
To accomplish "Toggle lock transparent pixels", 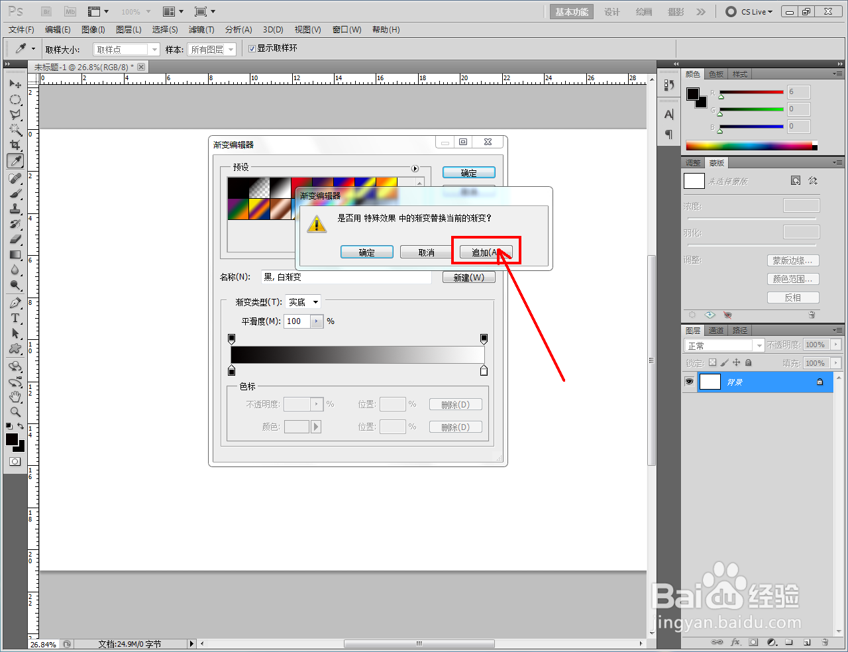I will (x=712, y=362).
